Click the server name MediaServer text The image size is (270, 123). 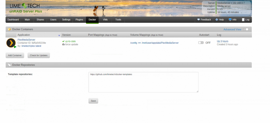tap(224, 3)
